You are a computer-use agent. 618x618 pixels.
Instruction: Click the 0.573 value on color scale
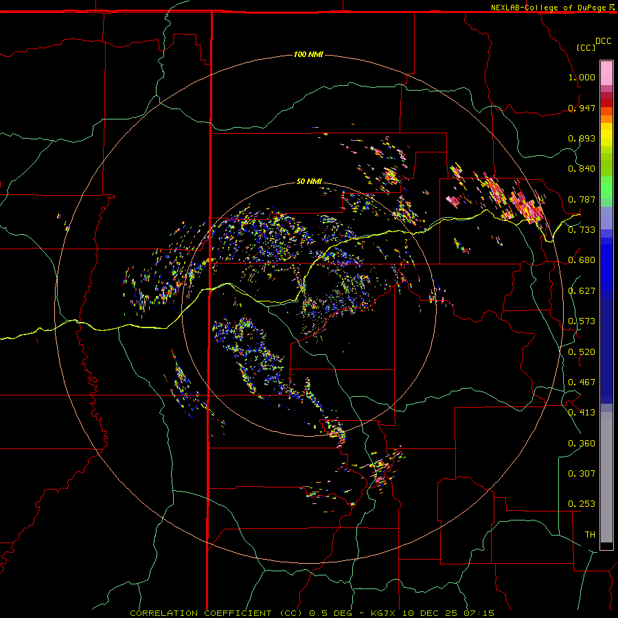point(582,321)
